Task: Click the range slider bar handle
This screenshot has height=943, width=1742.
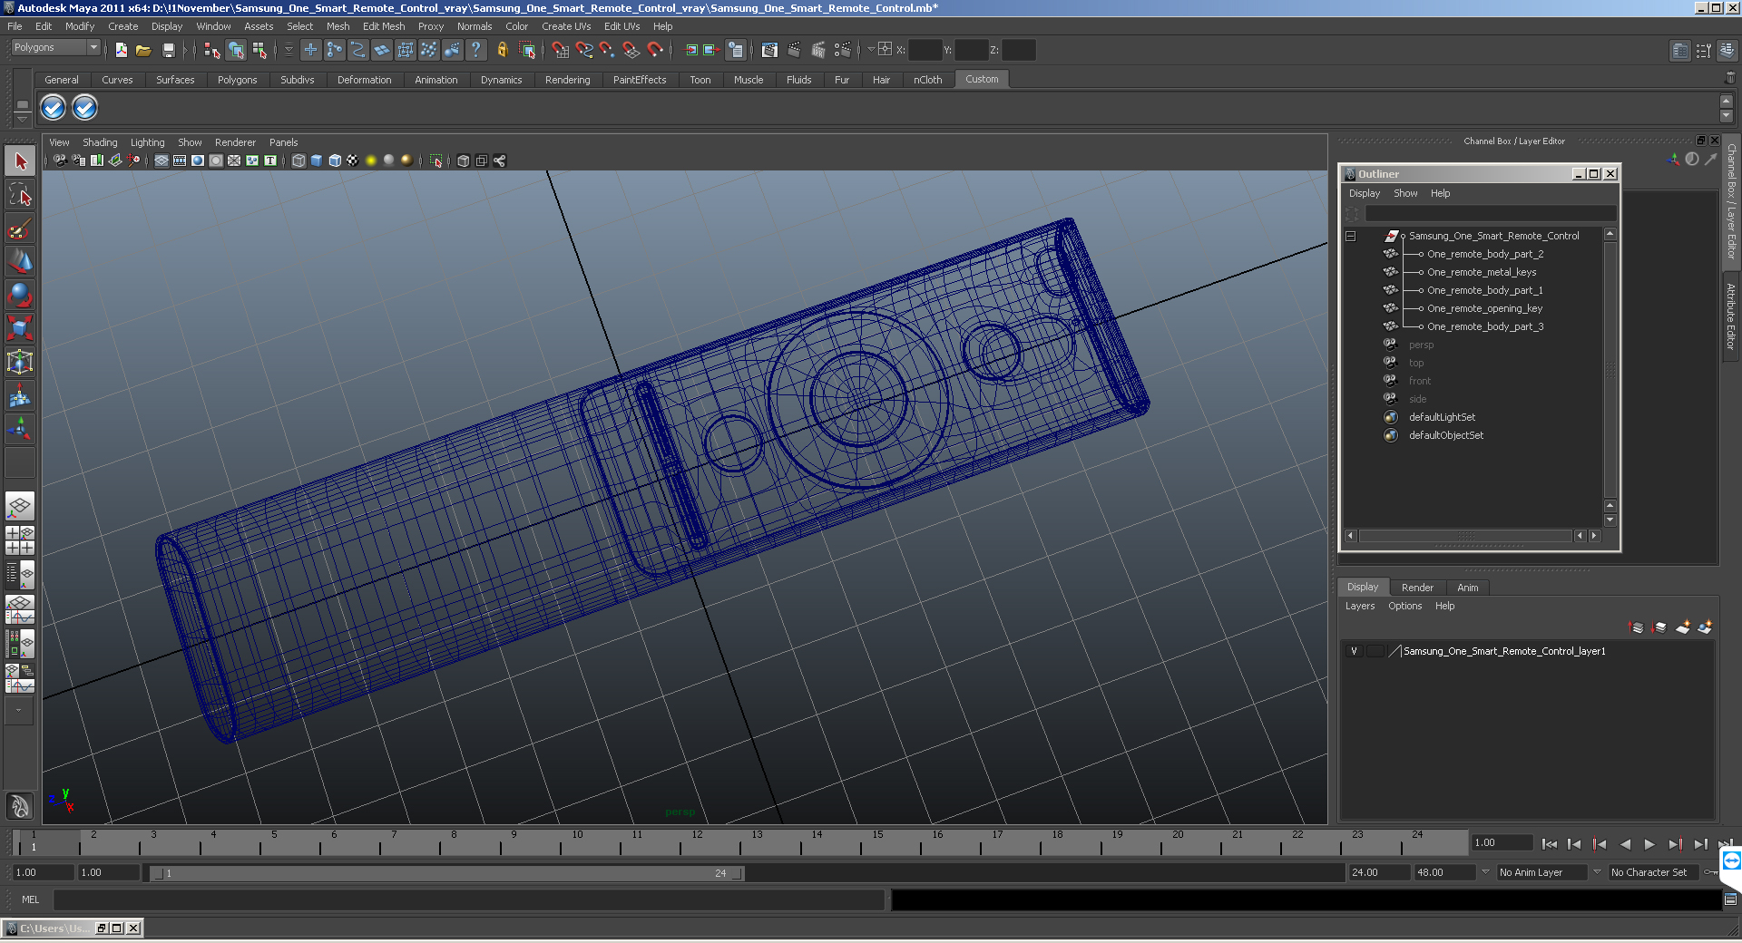Action: 447,873
